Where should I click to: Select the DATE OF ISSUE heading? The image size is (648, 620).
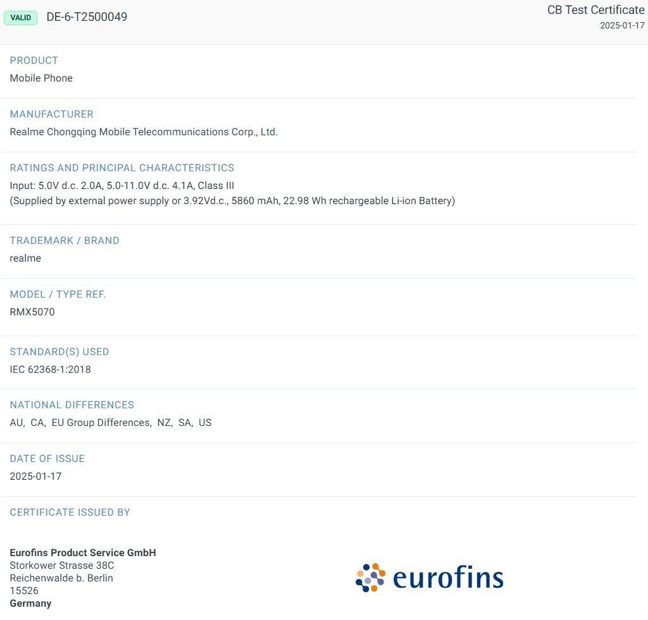click(47, 458)
